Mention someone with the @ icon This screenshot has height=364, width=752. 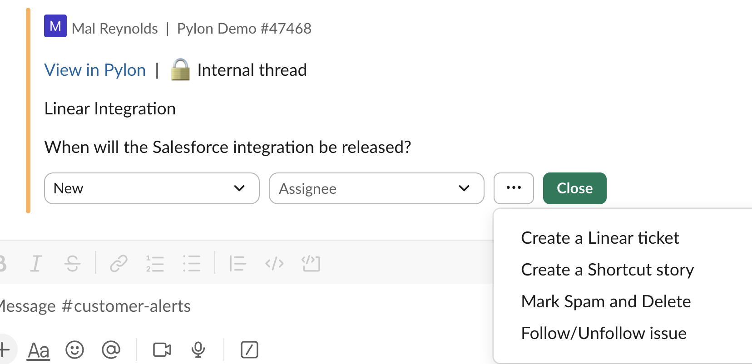click(111, 350)
